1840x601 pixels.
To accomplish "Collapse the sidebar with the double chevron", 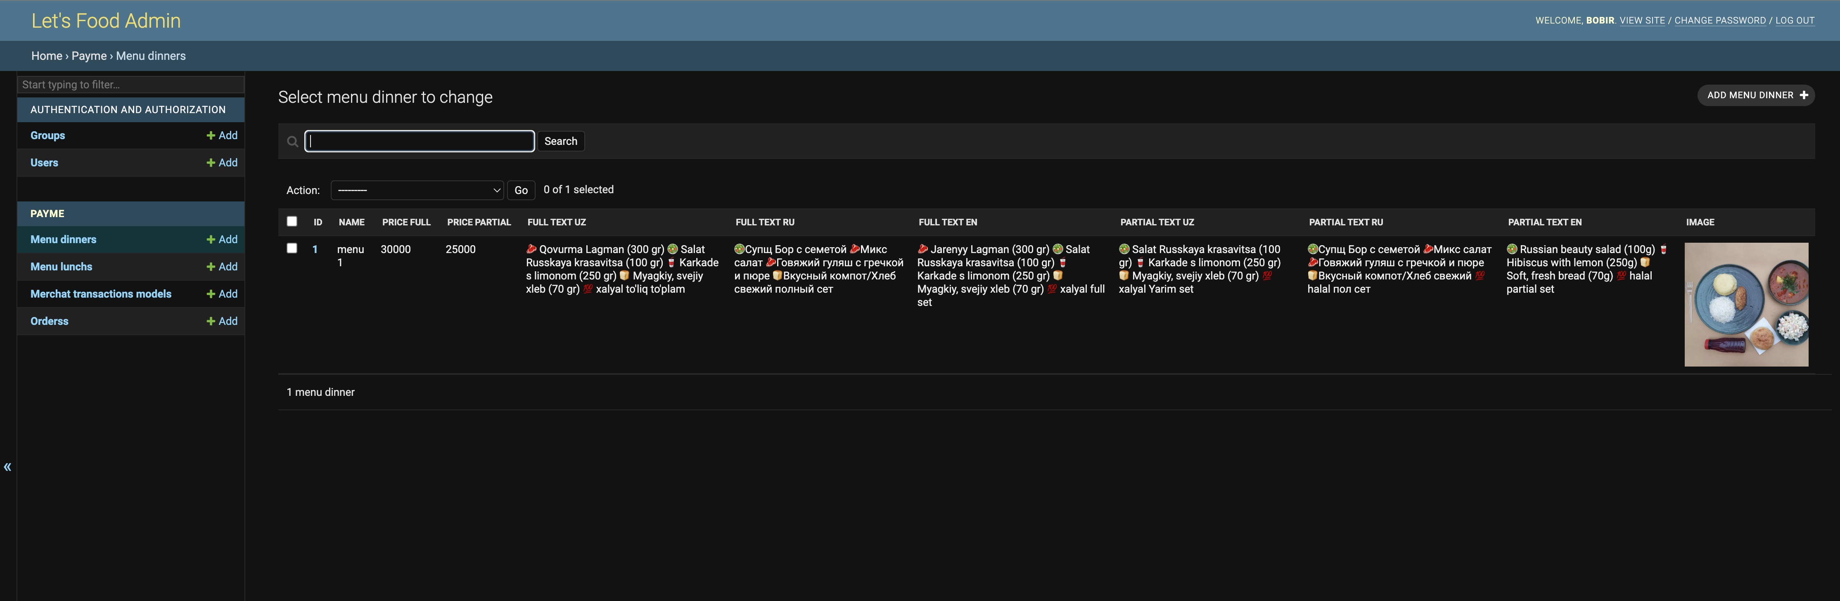I will 8,468.
